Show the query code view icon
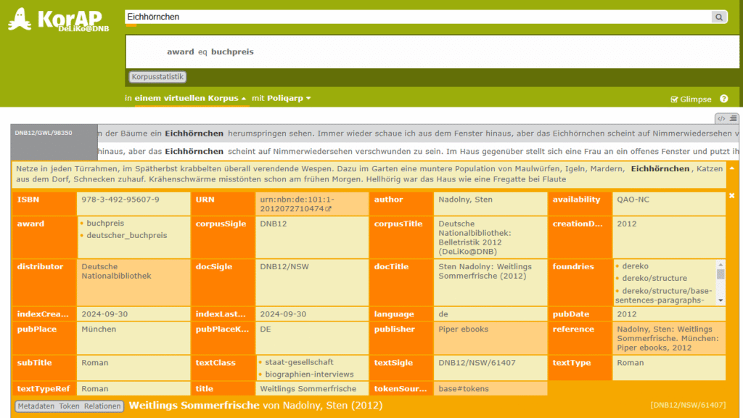 click(721, 118)
